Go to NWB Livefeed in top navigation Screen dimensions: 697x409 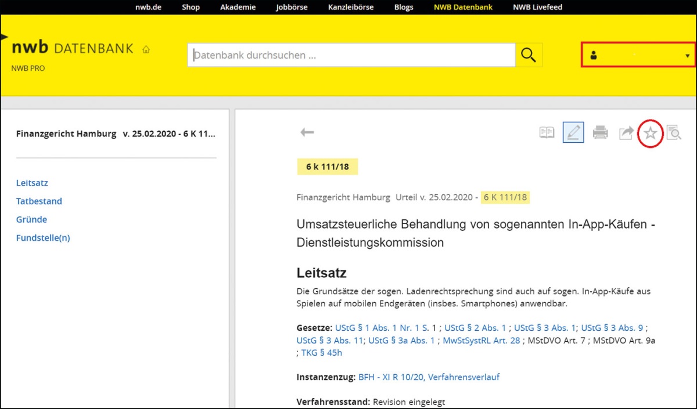538,8
